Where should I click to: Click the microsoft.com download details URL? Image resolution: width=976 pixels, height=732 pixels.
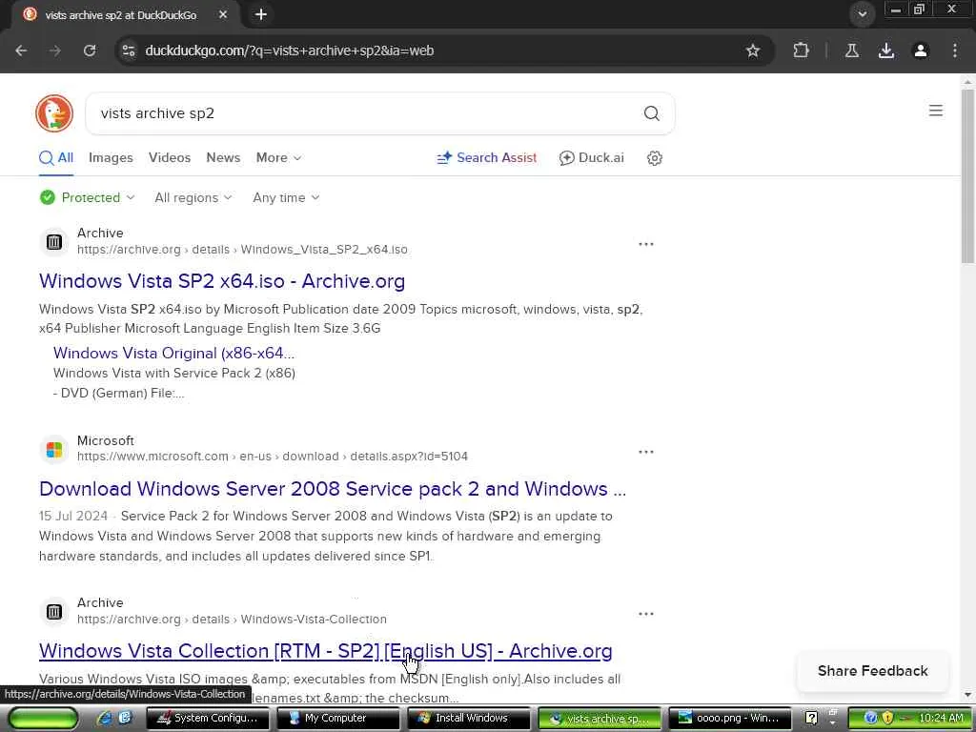click(272, 457)
